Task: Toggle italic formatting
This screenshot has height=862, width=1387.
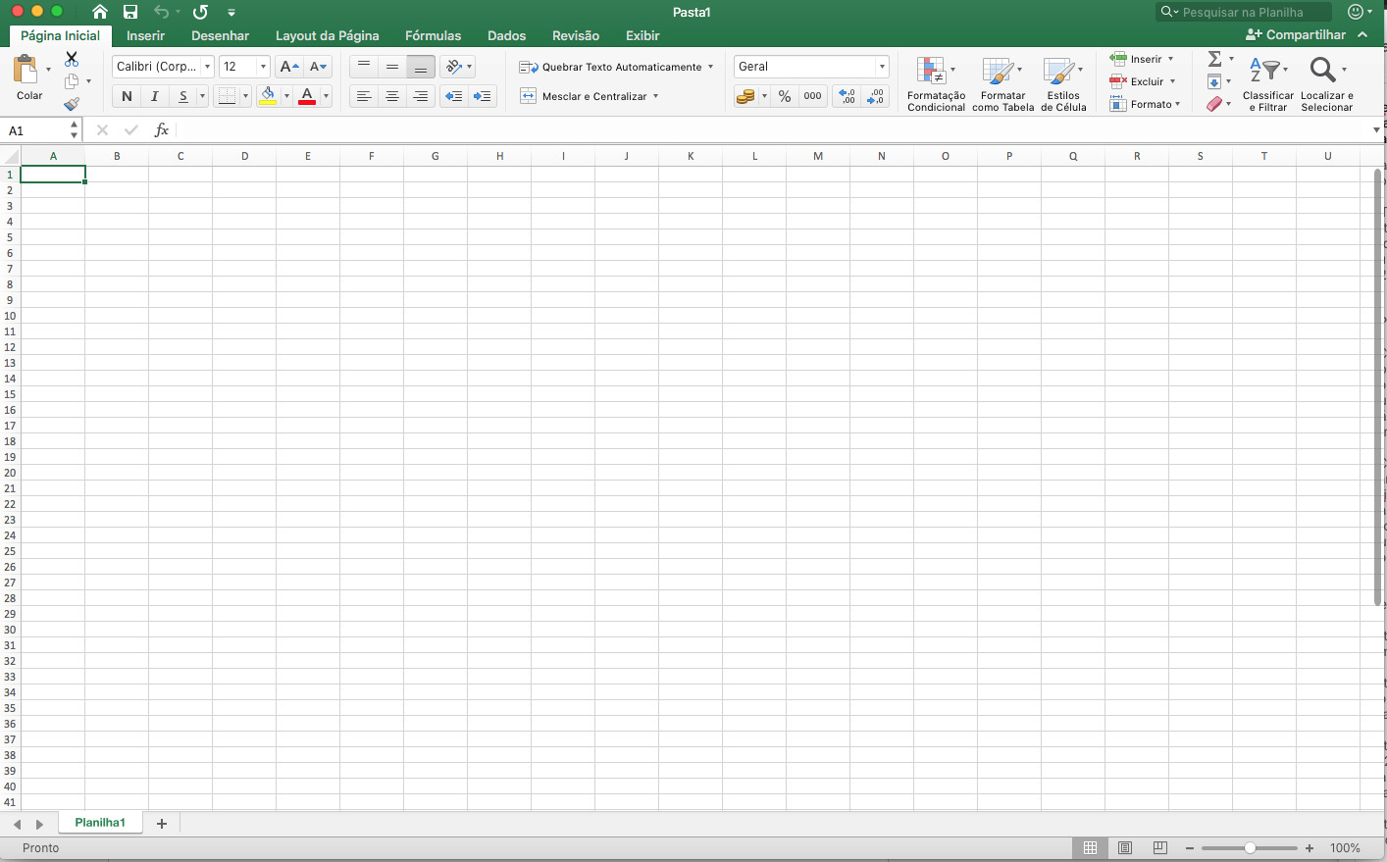Action: 155,96
